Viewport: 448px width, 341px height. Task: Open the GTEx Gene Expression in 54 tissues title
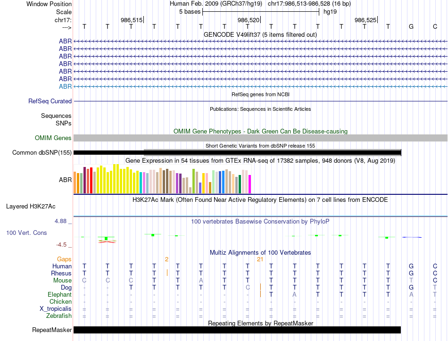click(260, 161)
